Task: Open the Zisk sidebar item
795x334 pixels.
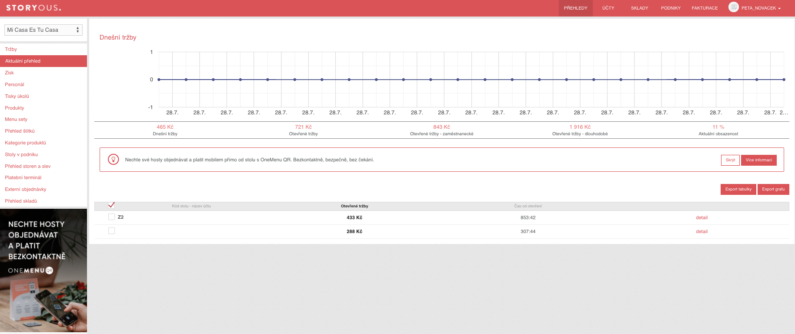Action: (x=43, y=73)
